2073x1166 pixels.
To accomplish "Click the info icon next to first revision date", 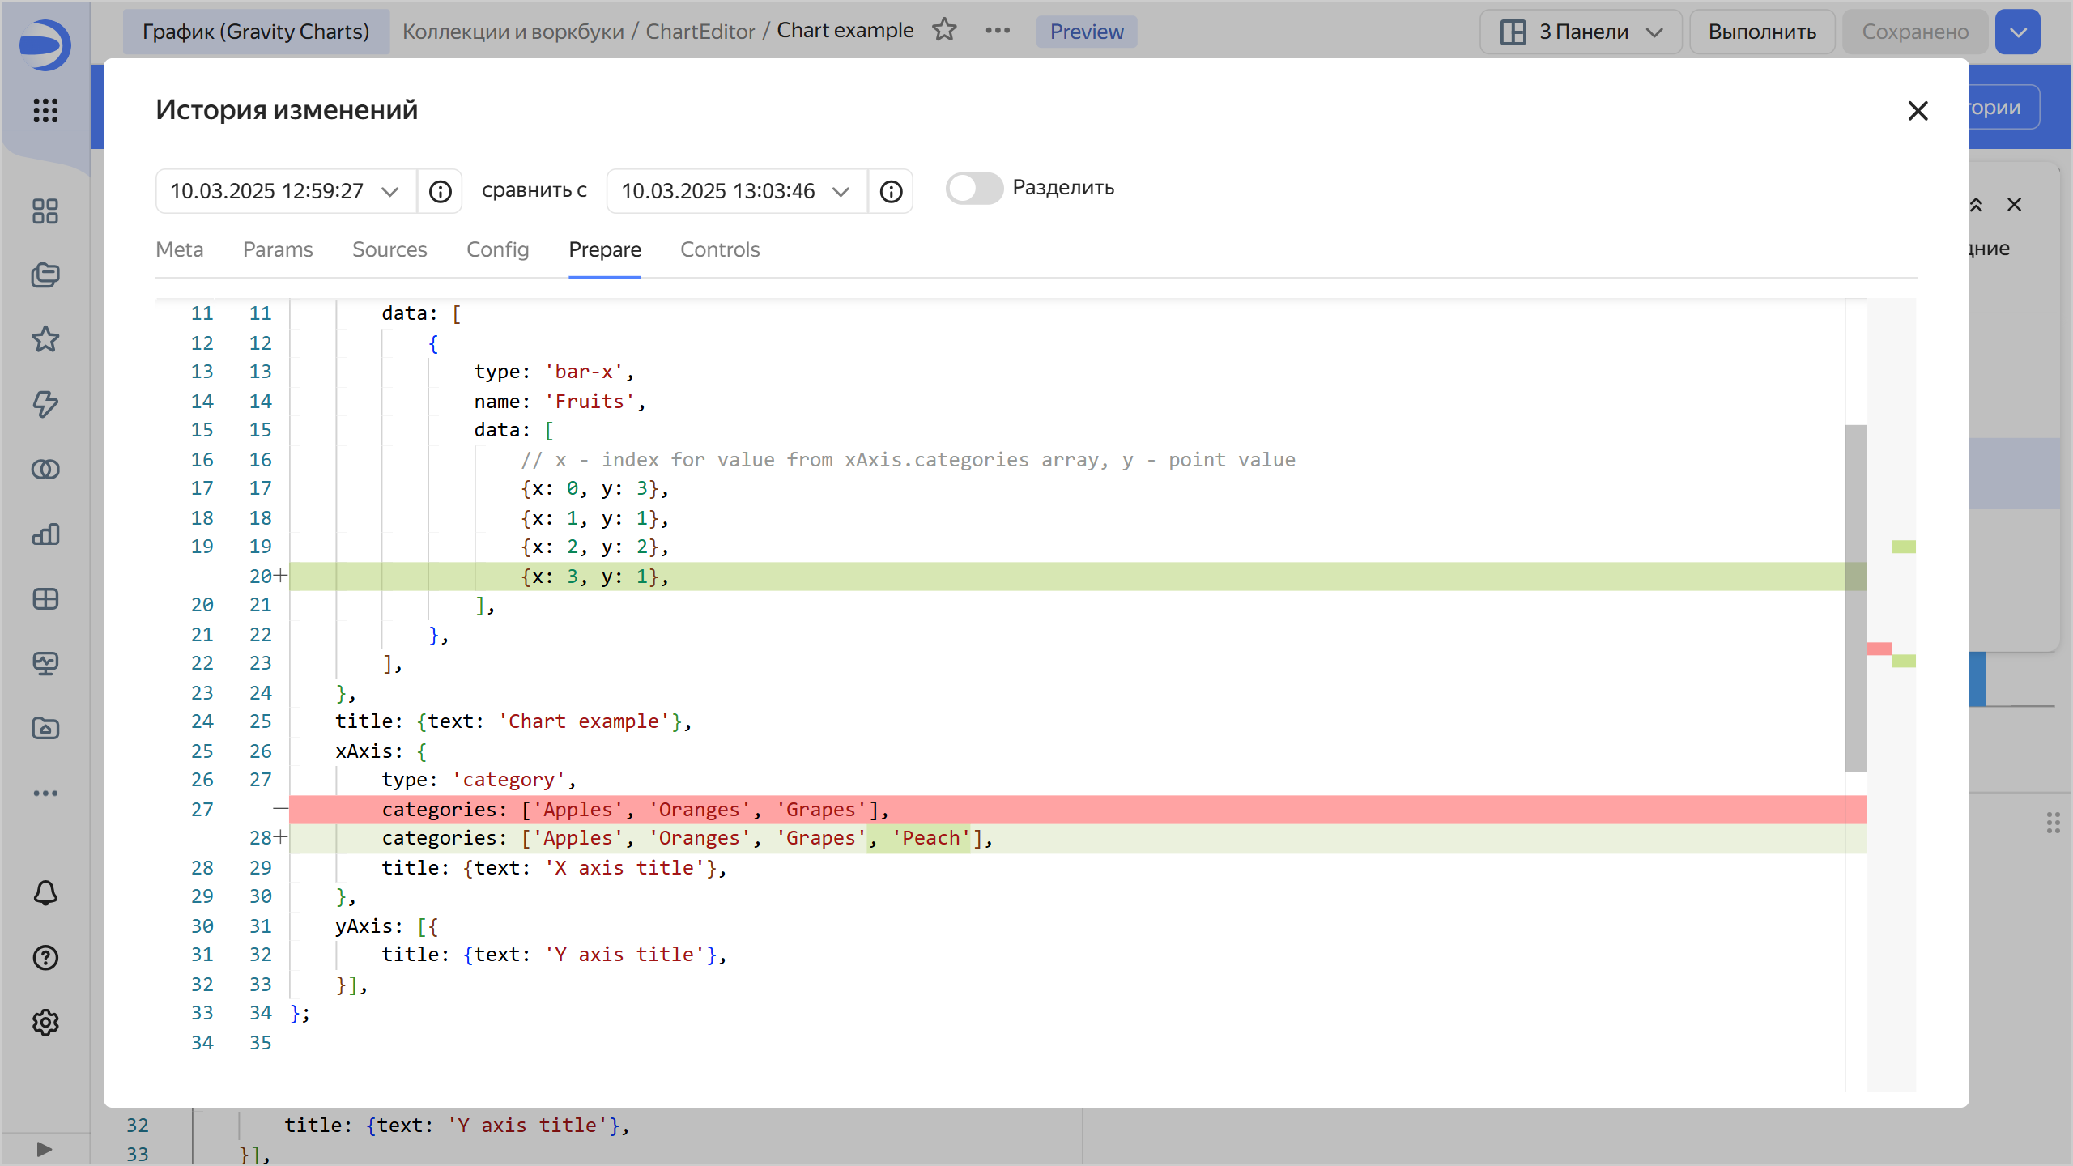I will pos(440,191).
